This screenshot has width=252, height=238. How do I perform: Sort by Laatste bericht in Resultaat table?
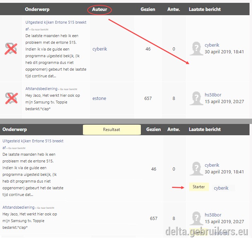[x=205, y=130]
